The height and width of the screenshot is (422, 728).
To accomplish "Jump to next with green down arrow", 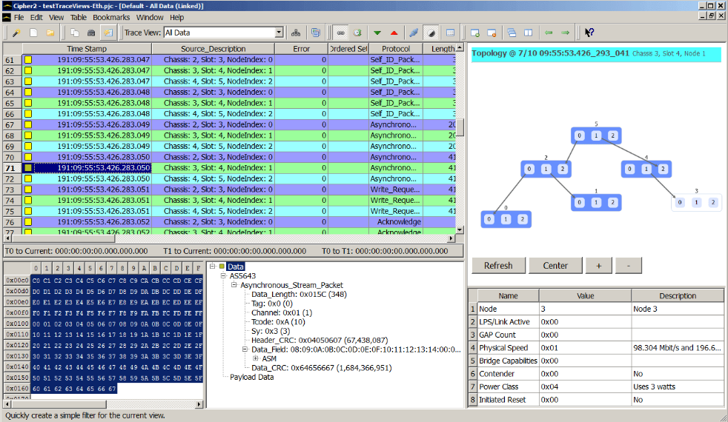I will tap(377, 33).
